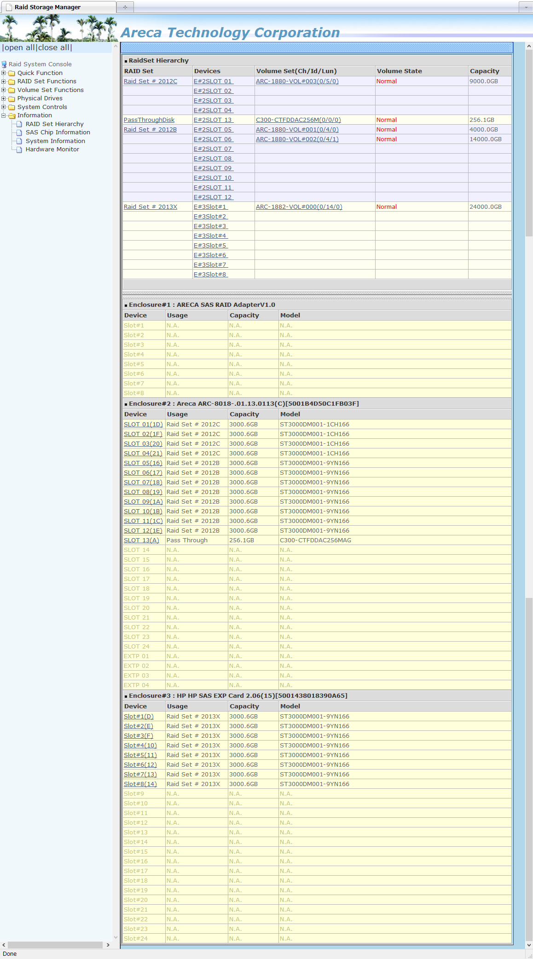Click the new tab plus icon

pyautogui.click(x=125, y=7)
